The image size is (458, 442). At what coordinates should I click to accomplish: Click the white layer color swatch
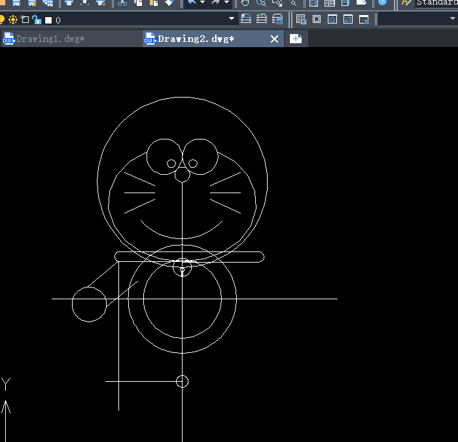[48, 20]
